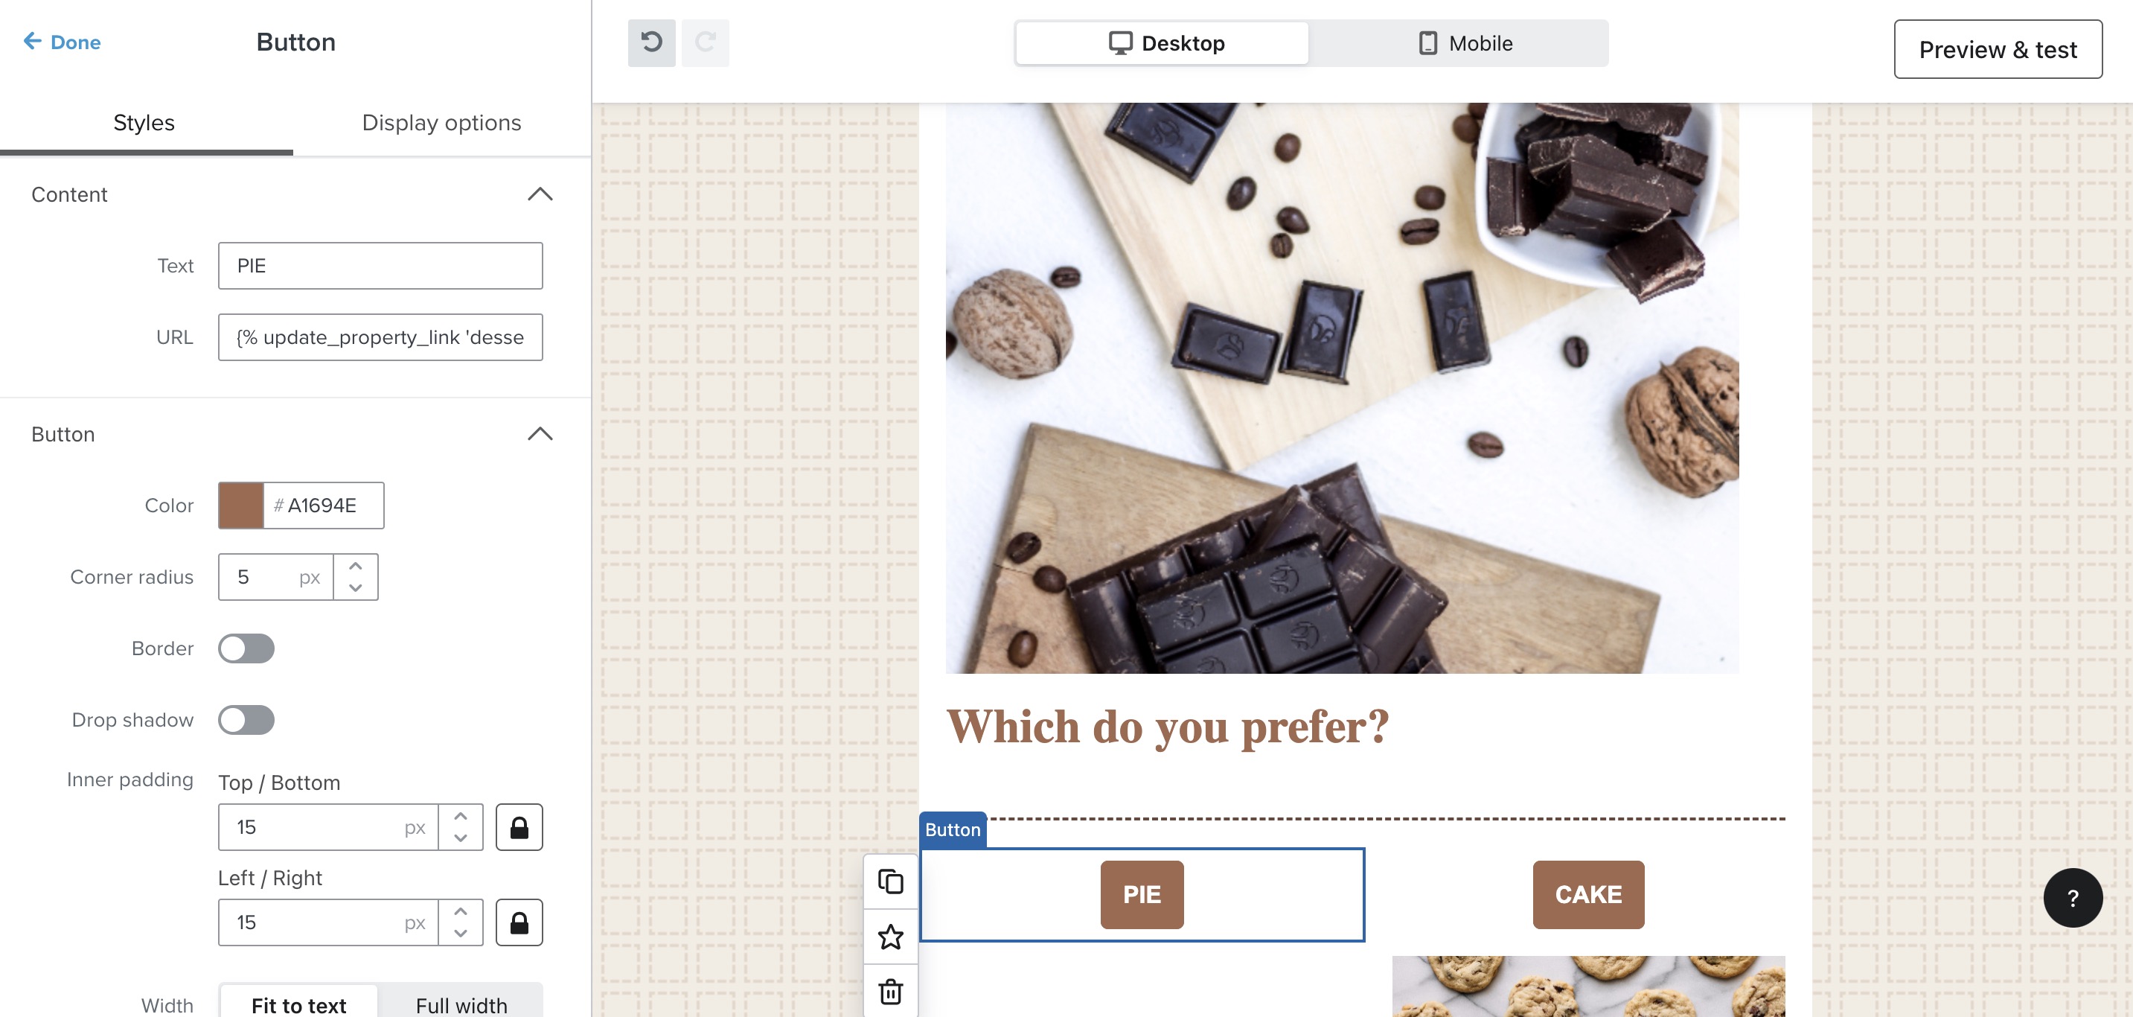Click the redo arrow icon
The height and width of the screenshot is (1017, 2133).
pos(705,42)
